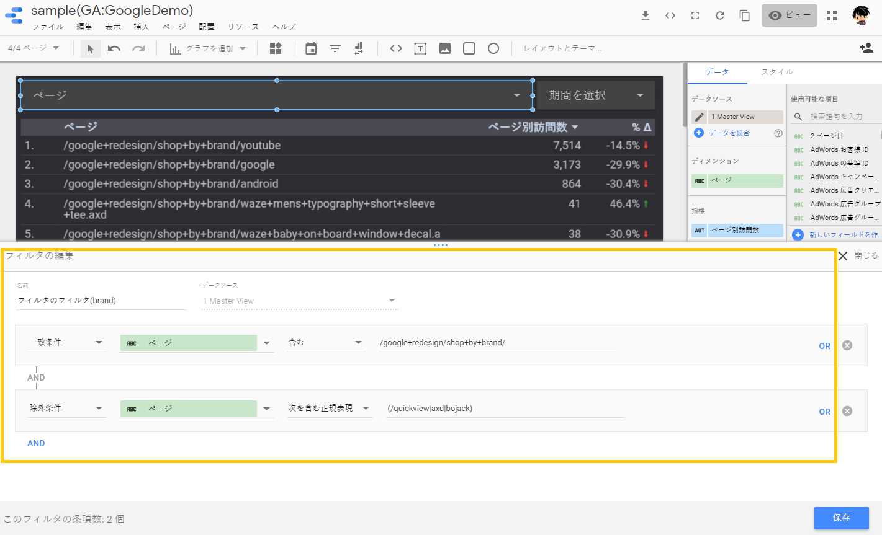882x535 pixels.
Task: Open the 4/4 page selector dropdown
Action: 34,48
